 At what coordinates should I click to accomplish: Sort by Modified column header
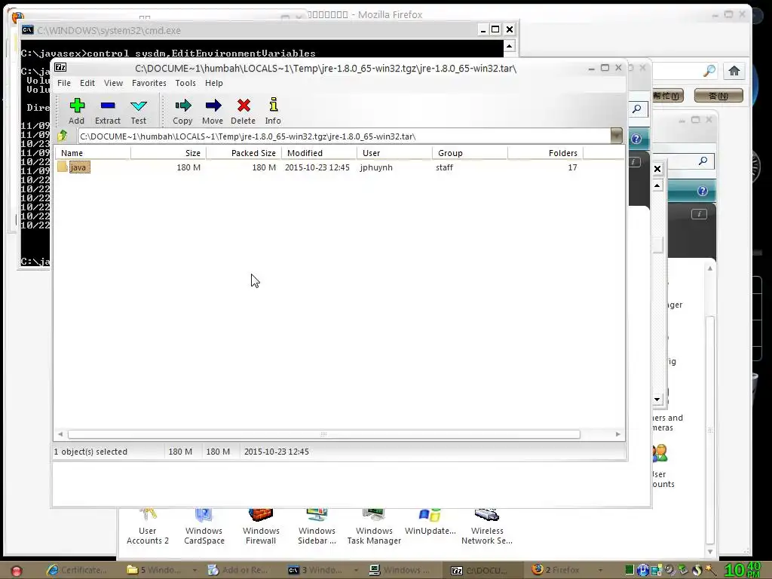[320, 153]
